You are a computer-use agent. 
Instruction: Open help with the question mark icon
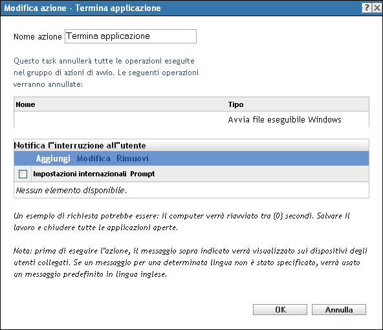(x=367, y=8)
